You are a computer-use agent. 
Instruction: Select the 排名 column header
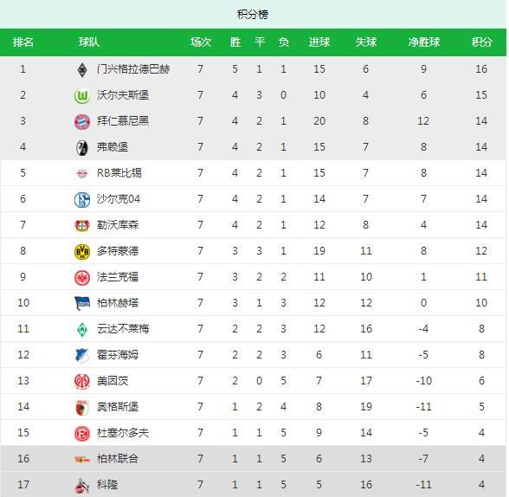[23, 42]
